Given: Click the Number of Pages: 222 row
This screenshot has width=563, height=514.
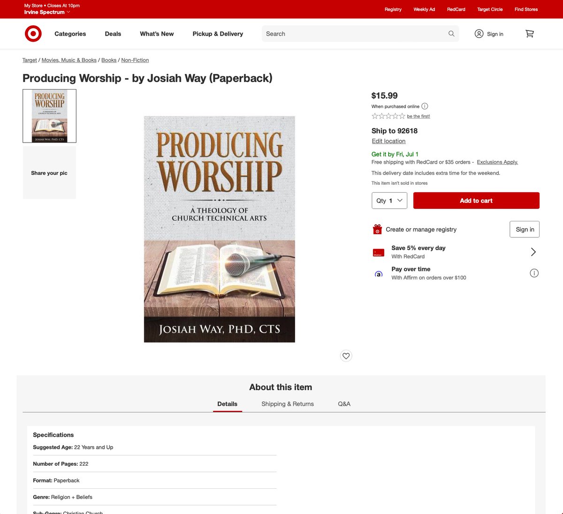Looking at the screenshot, I should pyautogui.click(x=155, y=464).
